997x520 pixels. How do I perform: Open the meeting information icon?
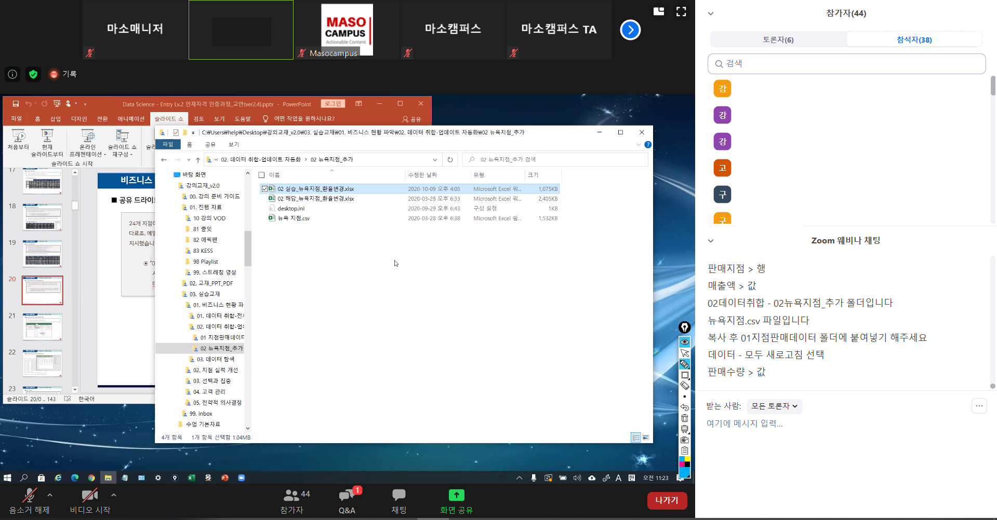12,74
